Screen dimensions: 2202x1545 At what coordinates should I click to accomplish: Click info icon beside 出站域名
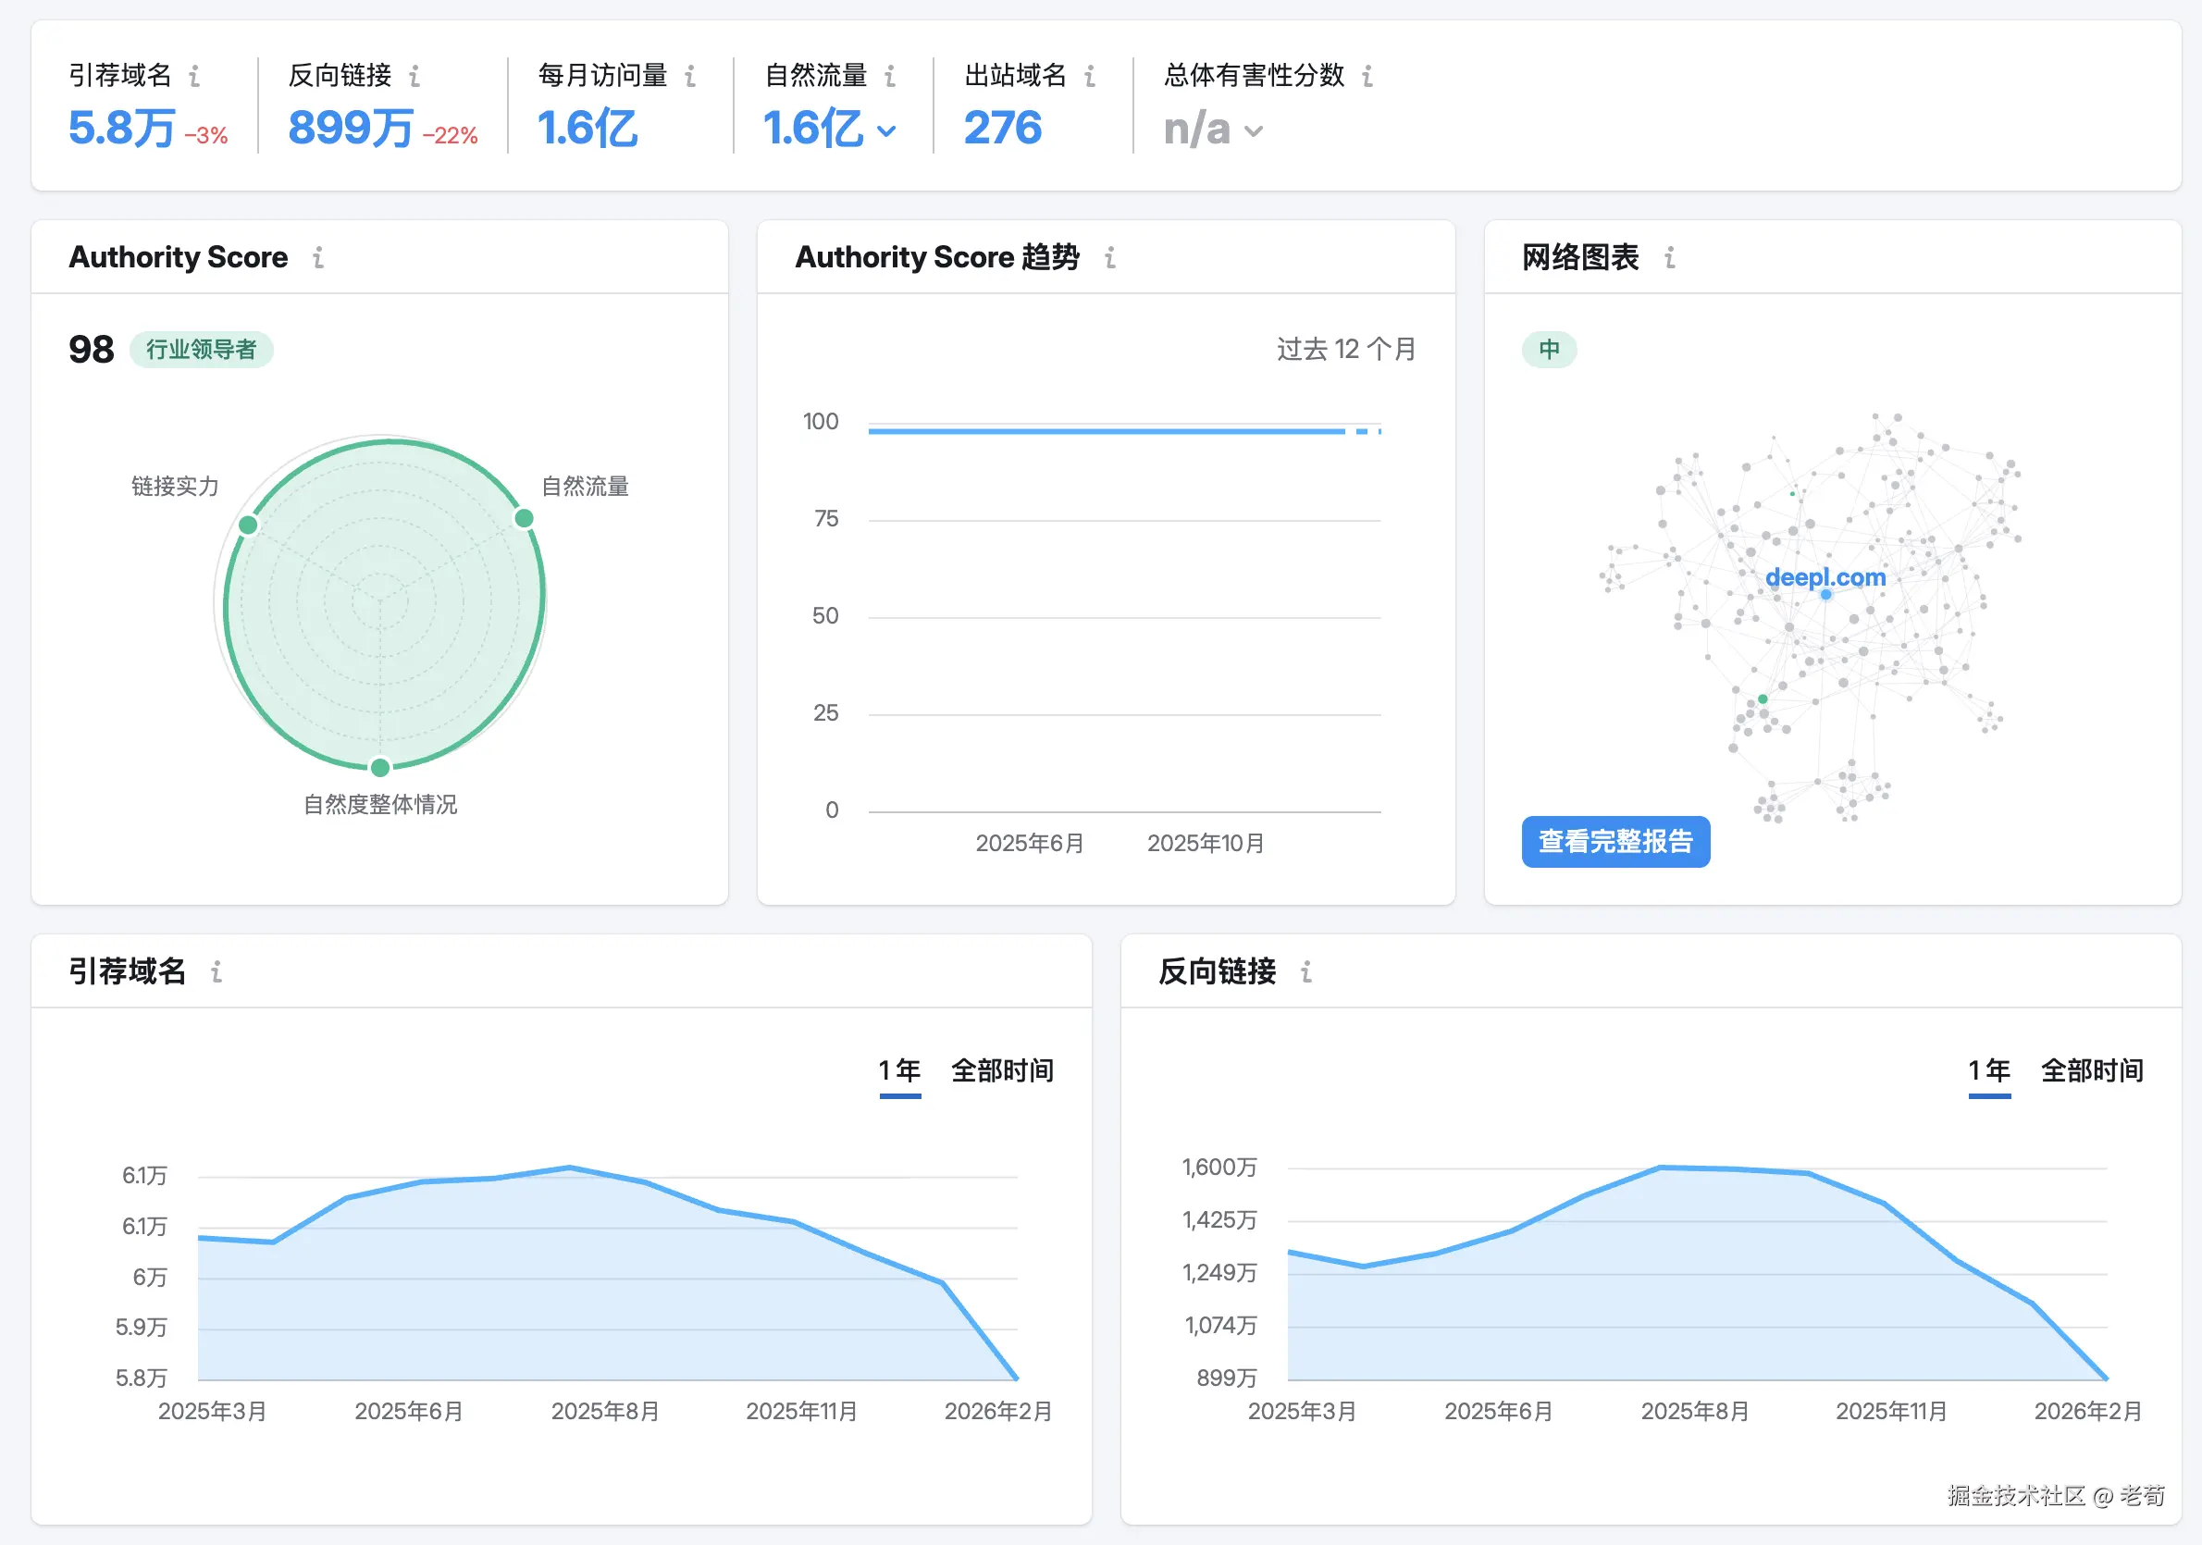(1090, 76)
